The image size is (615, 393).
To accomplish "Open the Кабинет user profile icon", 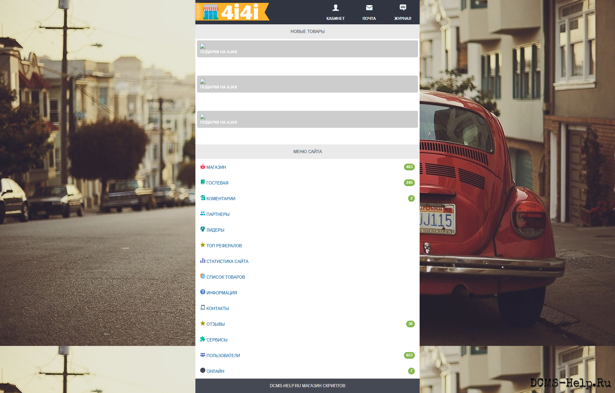I will click(x=335, y=8).
